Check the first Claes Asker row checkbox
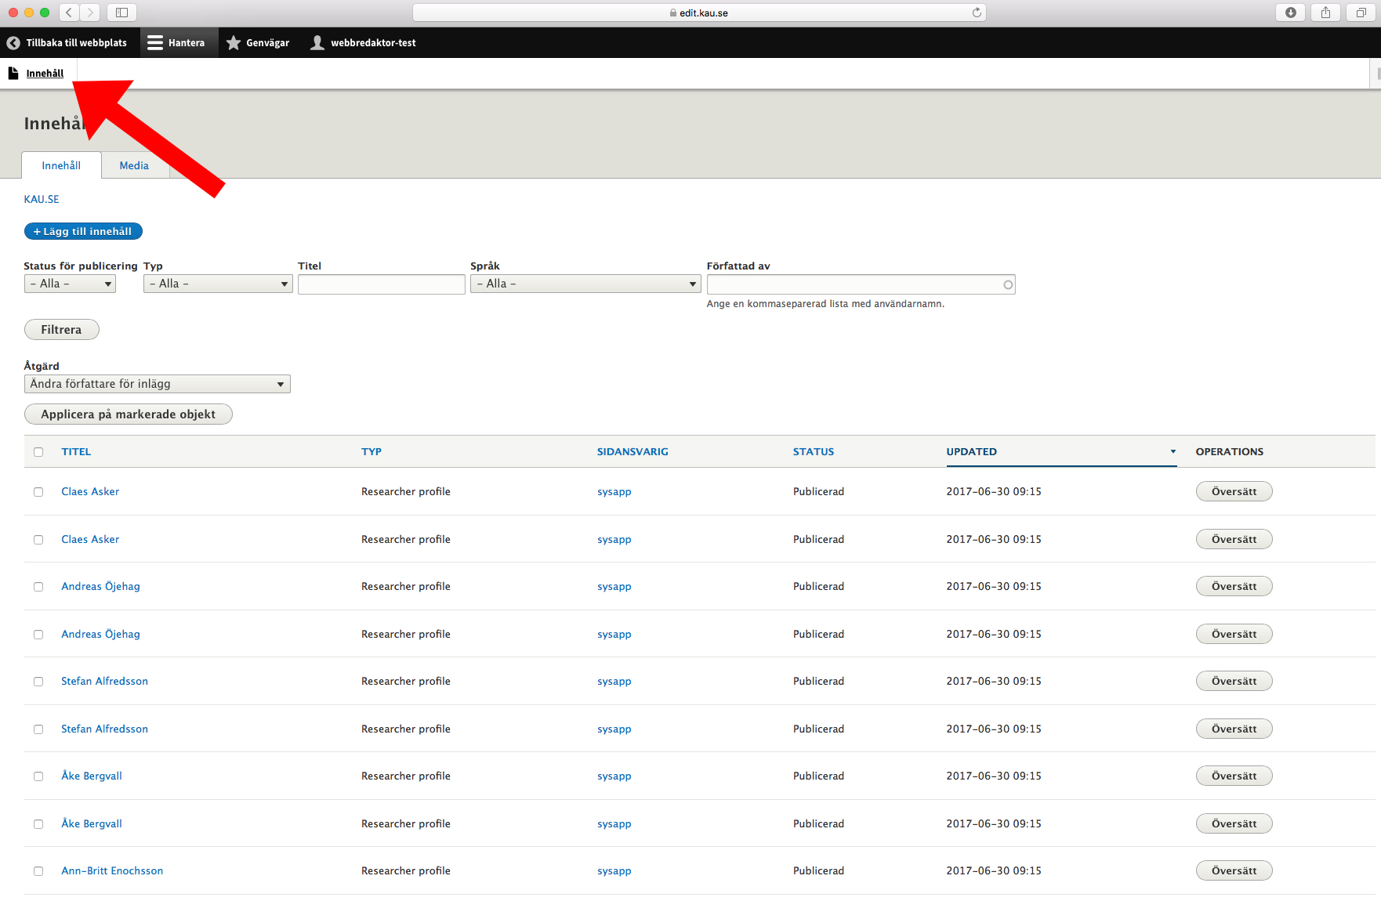This screenshot has height=901, width=1381. [38, 492]
